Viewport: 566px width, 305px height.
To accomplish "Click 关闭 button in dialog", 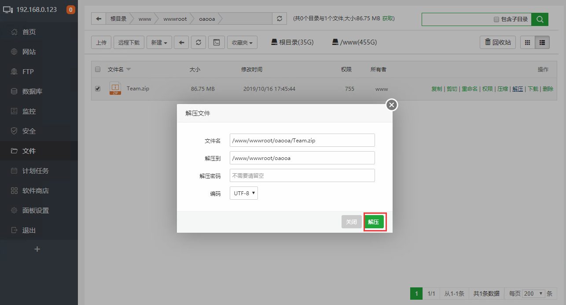I will (x=351, y=222).
